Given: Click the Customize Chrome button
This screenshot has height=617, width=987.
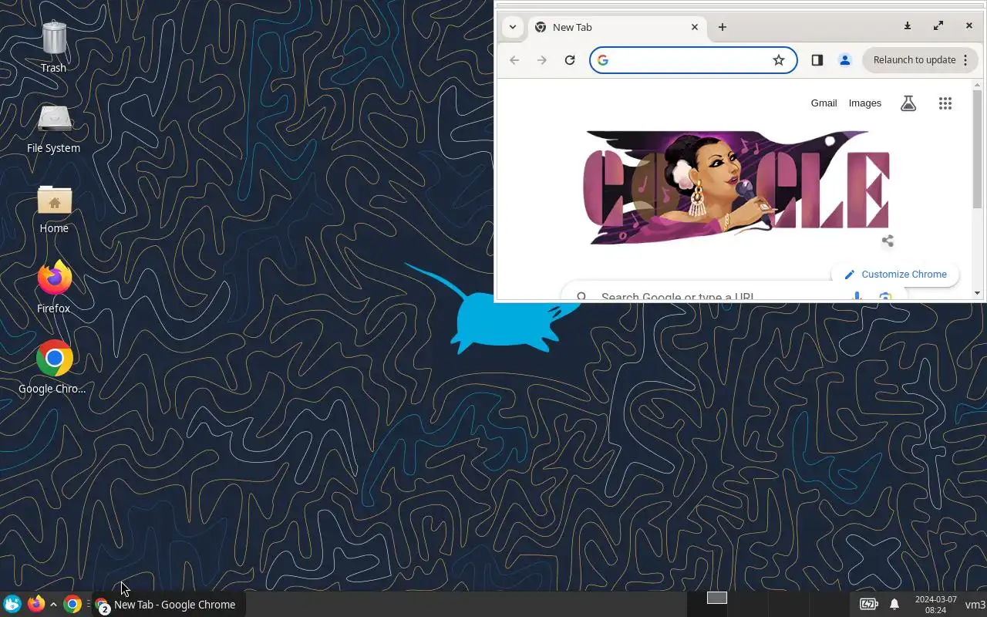Looking at the screenshot, I should pyautogui.click(x=895, y=275).
